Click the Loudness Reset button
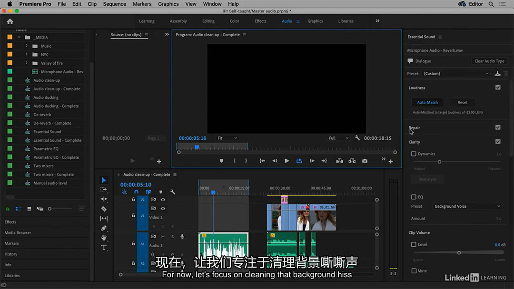The width and height of the screenshot is (514, 289). 463,103
